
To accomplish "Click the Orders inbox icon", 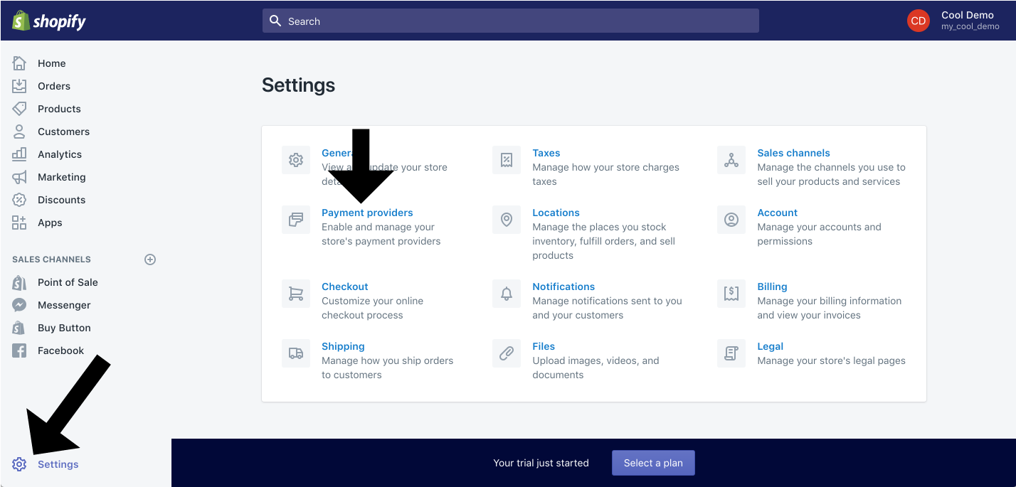I will (x=19, y=86).
